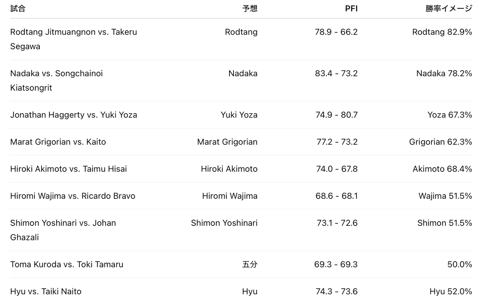The height and width of the screenshot is (302, 479).
Task: Click the Hyu 52.0% win rate cell
Action: click(451, 292)
